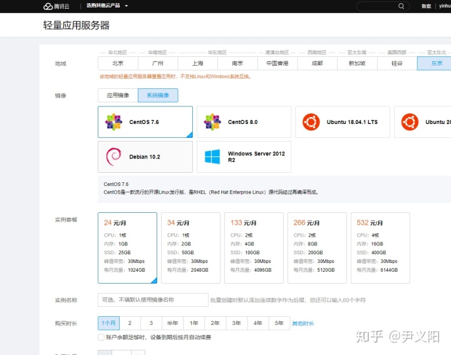The width and height of the screenshot is (451, 355).
Task: Click the Ubuntu 20 logo icon
Action: [410, 122]
